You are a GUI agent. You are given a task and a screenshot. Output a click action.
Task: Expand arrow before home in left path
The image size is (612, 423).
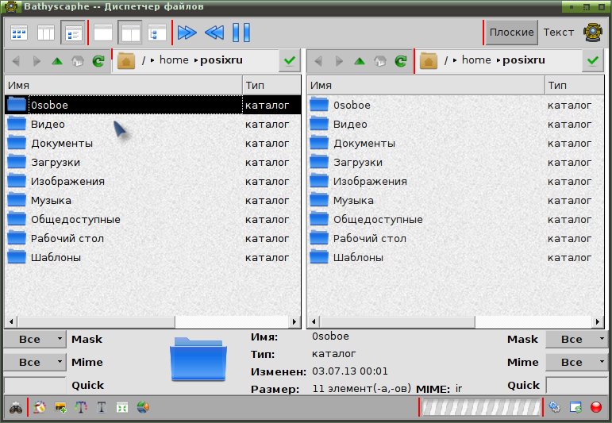coord(152,60)
